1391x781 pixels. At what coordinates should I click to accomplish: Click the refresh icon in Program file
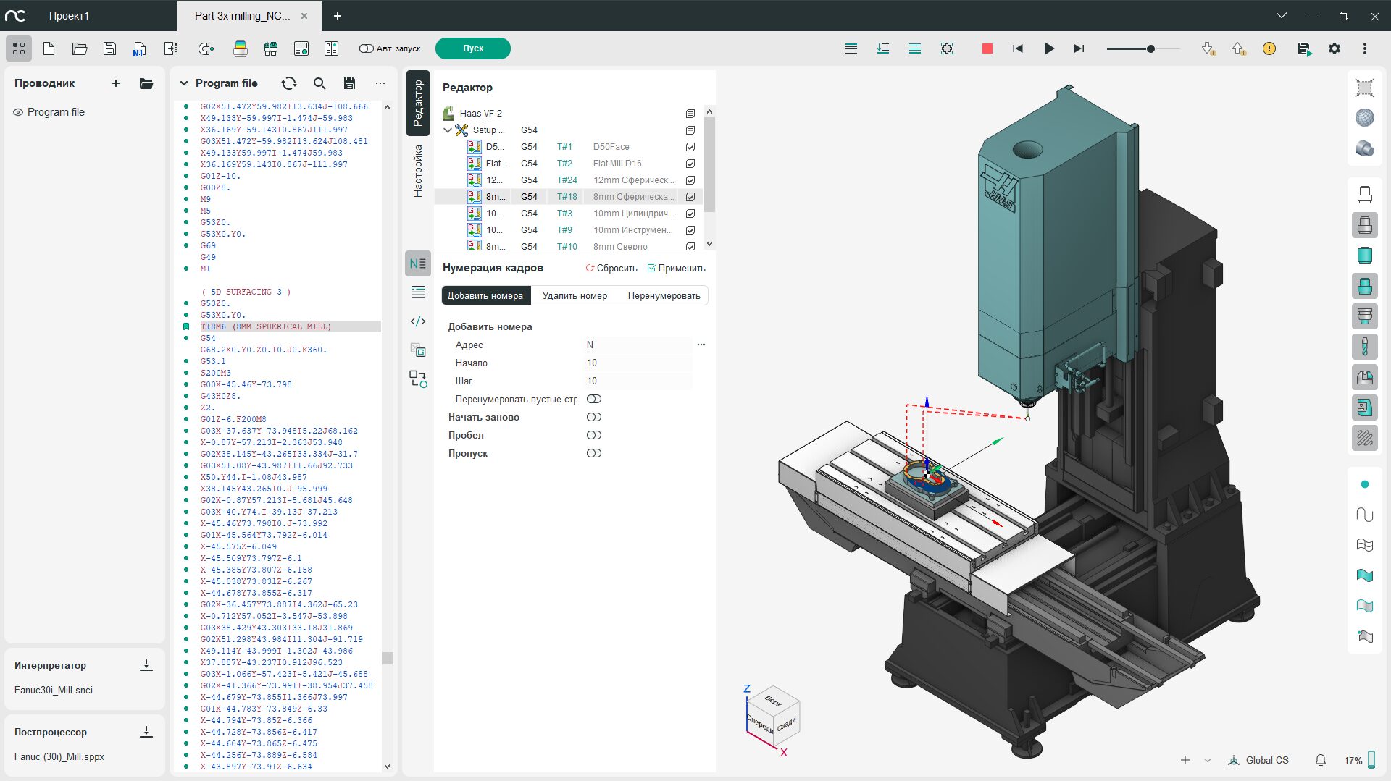pyautogui.click(x=289, y=83)
